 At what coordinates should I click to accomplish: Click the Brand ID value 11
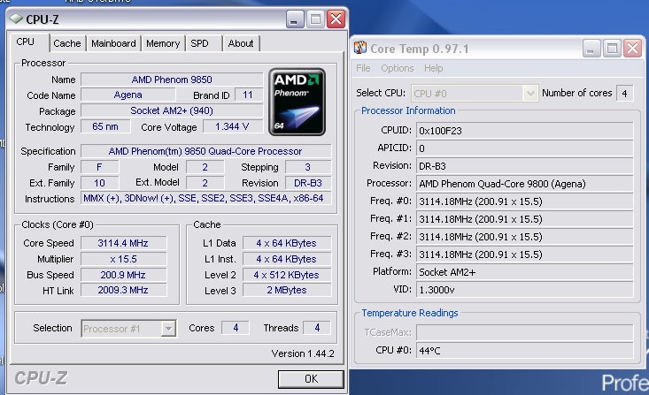[x=248, y=95]
